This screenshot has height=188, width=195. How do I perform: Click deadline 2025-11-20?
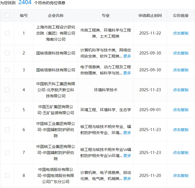point(150,176)
